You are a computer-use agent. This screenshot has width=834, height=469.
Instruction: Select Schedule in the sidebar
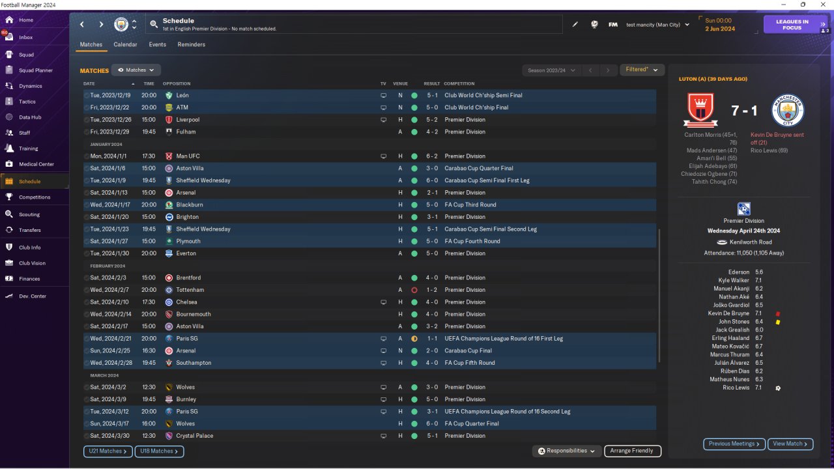click(35, 182)
